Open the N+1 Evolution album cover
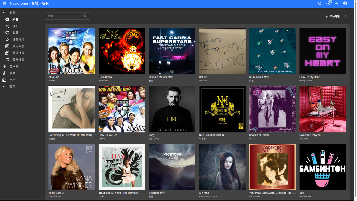This screenshot has height=201, width=357. pos(222,109)
